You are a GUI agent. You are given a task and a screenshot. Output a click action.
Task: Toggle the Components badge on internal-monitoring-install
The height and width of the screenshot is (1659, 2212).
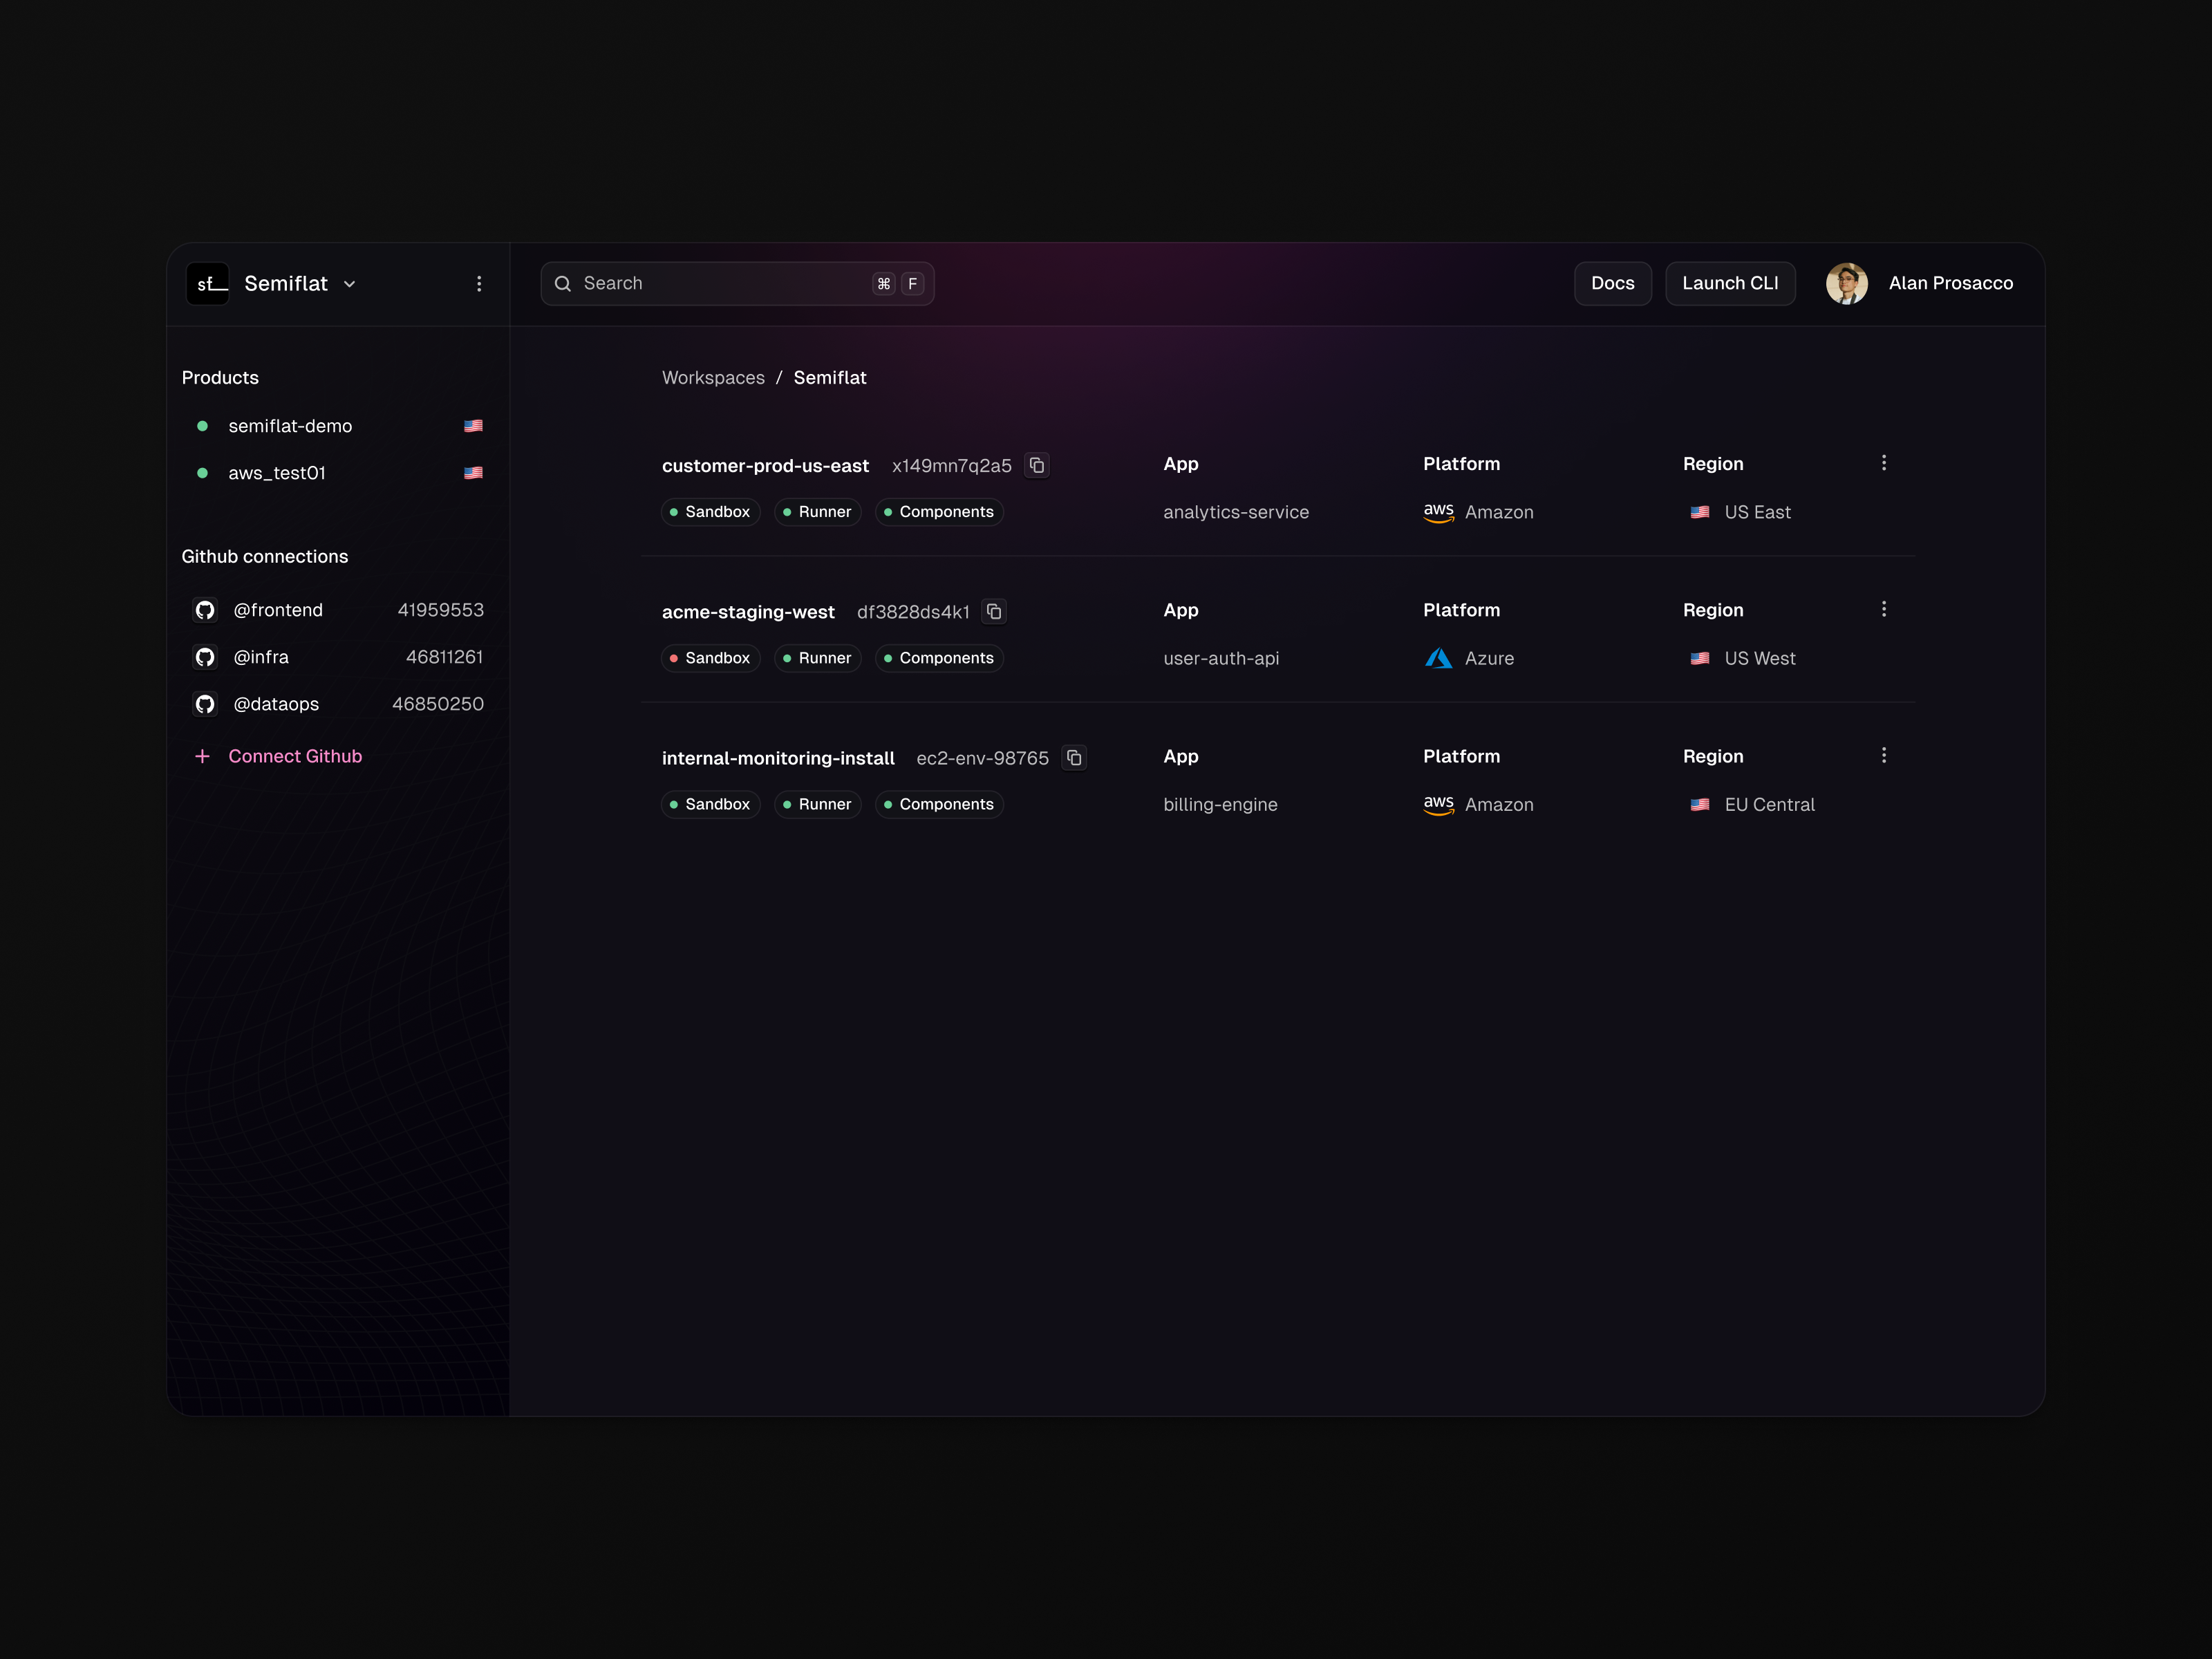click(x=939, y=804)
